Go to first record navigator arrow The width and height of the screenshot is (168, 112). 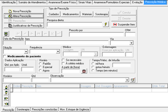pos(18,34)
